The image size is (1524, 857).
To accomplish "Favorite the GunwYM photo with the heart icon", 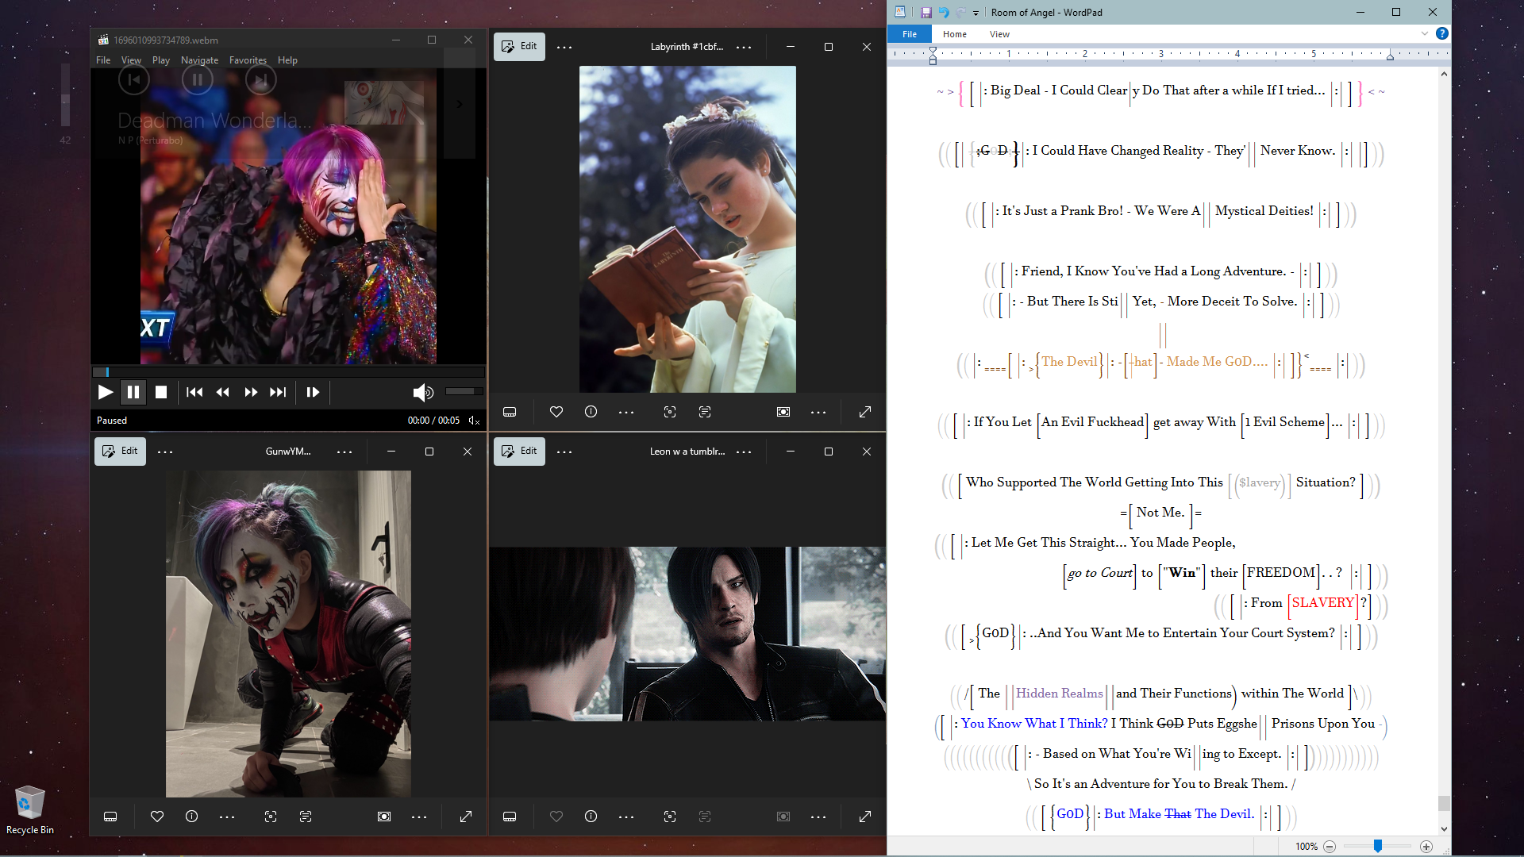I will point(157,817).
